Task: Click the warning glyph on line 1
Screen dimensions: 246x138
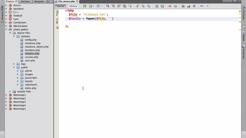Action: (57, 11)
